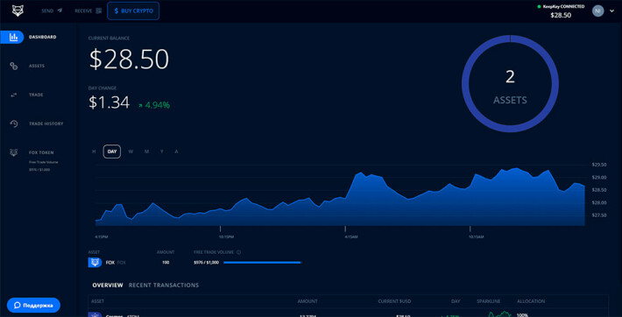
Task: Sort table by Amount column header
Action: [x=307, y=301]
